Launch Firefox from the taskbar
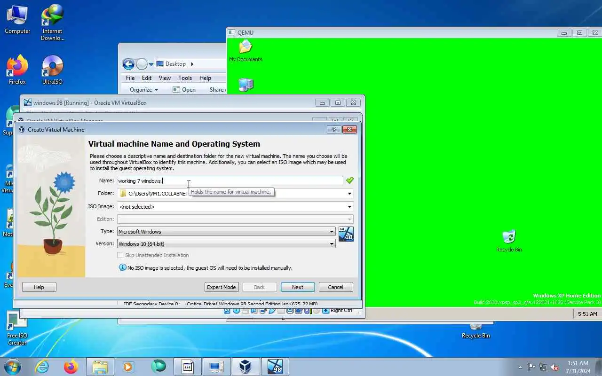Screen dimensions: 602x376 [x=71, y=367]
